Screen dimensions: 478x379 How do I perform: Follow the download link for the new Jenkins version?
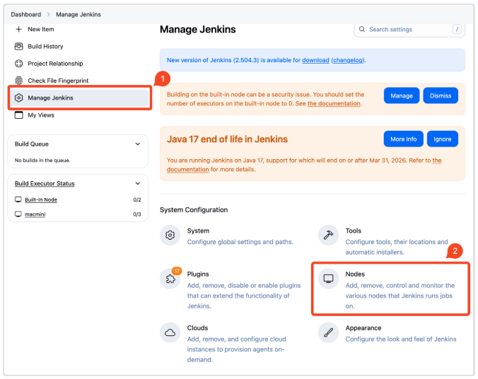click(x=315, y=60)
